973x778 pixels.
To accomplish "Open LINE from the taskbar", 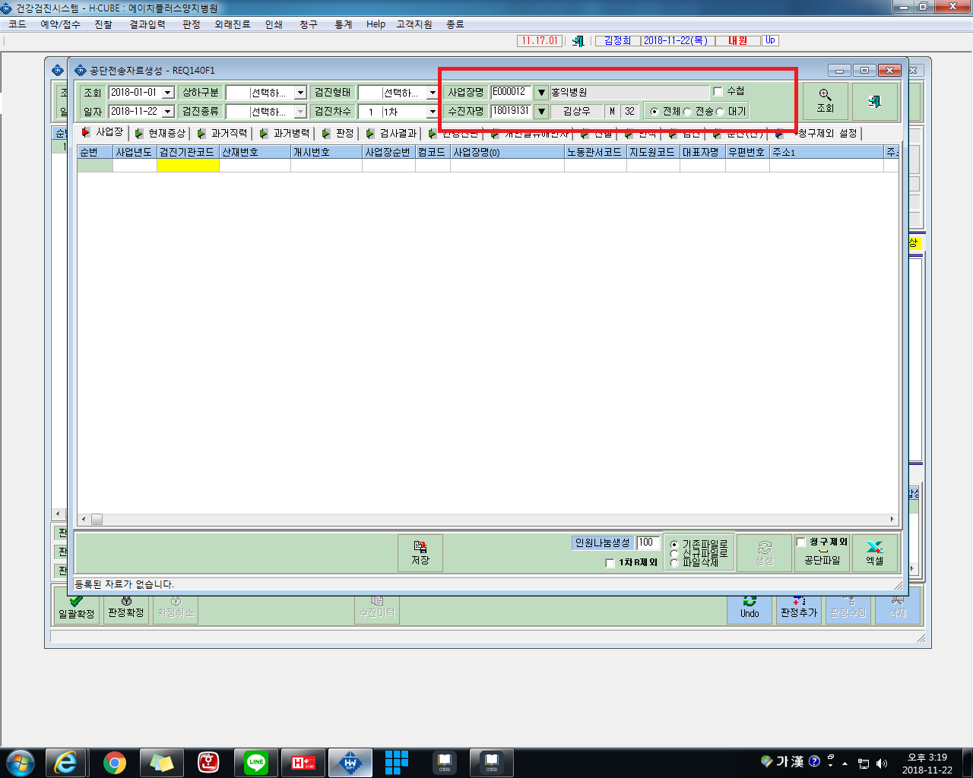I will tap(256, 762).
